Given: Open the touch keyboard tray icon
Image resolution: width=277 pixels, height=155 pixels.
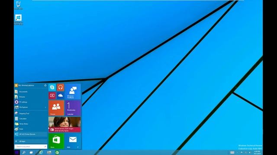Looking at the screenshot, I should coord(232,152).
